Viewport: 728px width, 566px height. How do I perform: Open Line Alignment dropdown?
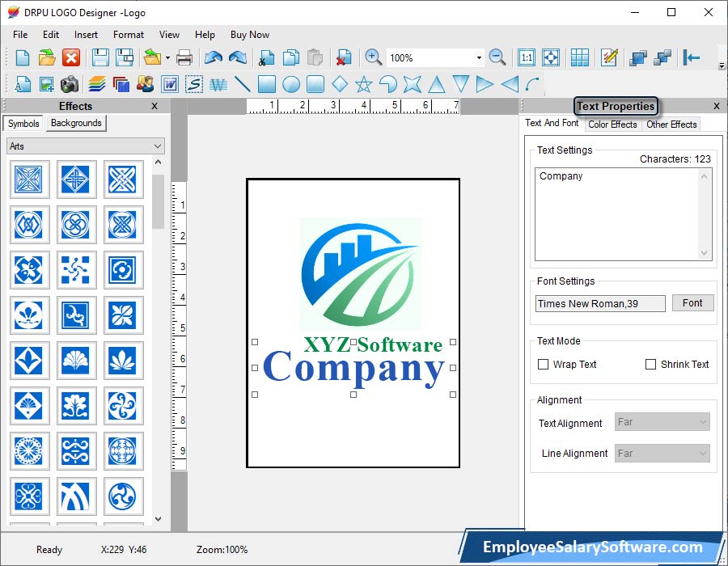[x=662, y=453]
